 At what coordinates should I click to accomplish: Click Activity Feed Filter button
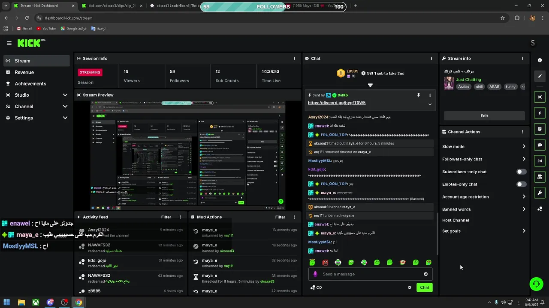point(166,217)
